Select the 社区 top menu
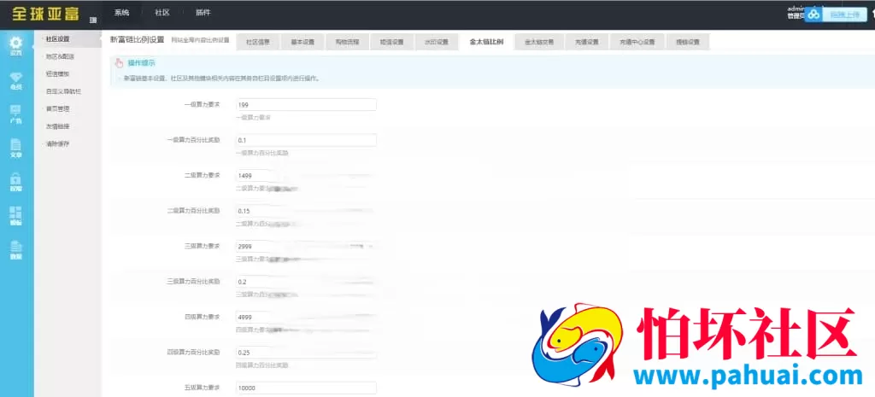 click(x=162, y=12)
